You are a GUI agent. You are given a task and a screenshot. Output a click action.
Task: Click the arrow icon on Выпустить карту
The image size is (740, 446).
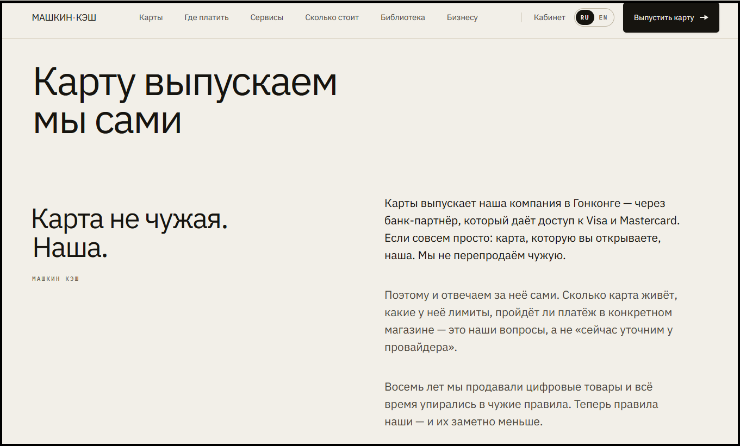[704, 17]
